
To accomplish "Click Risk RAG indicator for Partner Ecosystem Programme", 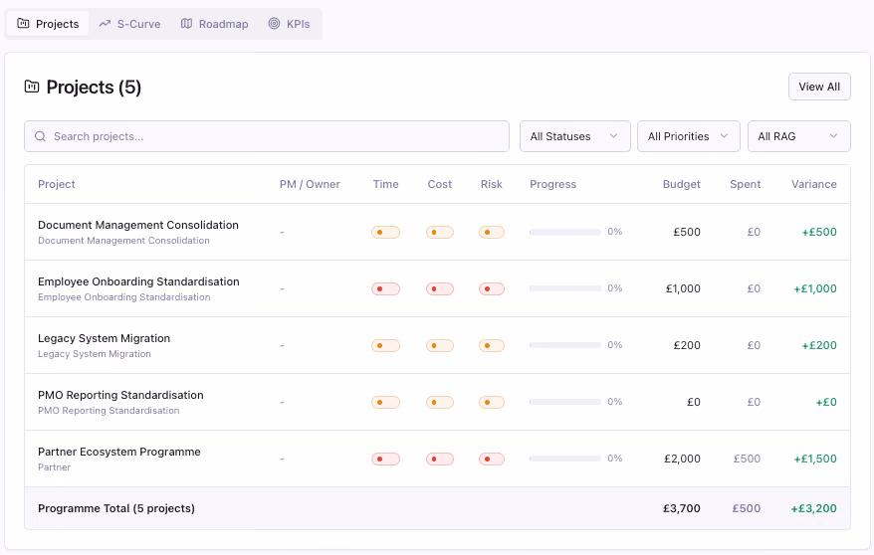I will [492, 460].
